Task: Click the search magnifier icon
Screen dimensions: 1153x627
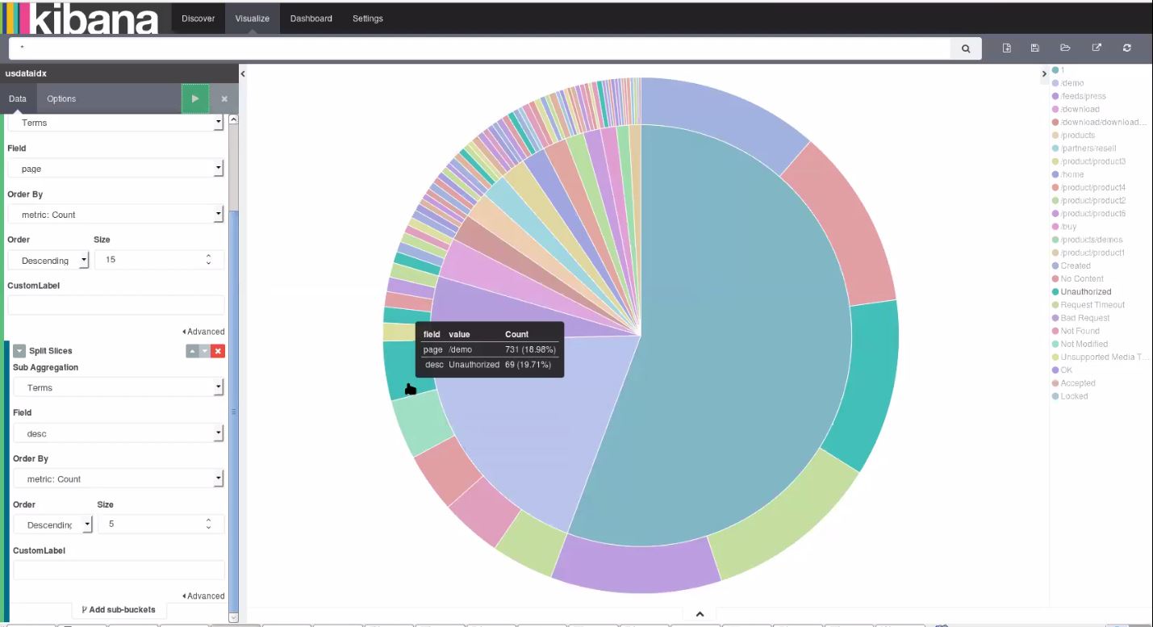Action: click(x=966, y=48)
